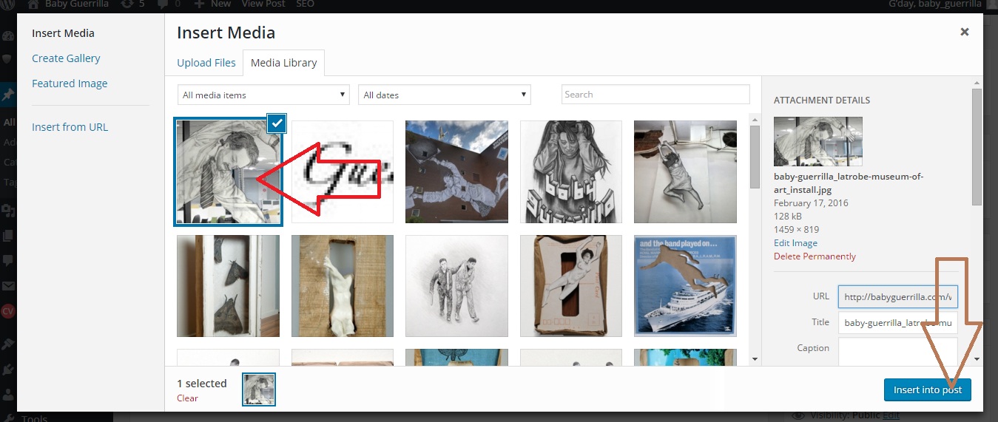
Task: Choose Insert Media in left menu
Action: pyautogui.click(x=63, y=33)
